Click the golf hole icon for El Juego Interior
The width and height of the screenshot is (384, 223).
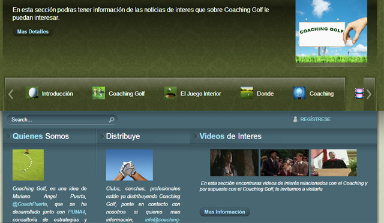[170, 93]
